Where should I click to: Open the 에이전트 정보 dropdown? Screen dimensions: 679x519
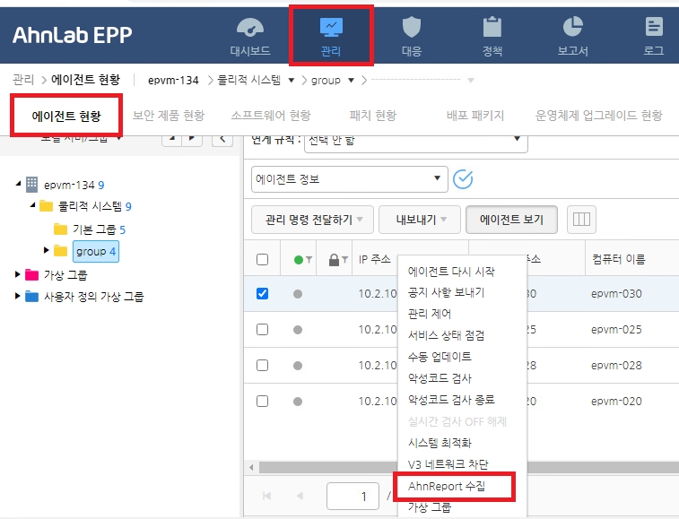point(350,178)
